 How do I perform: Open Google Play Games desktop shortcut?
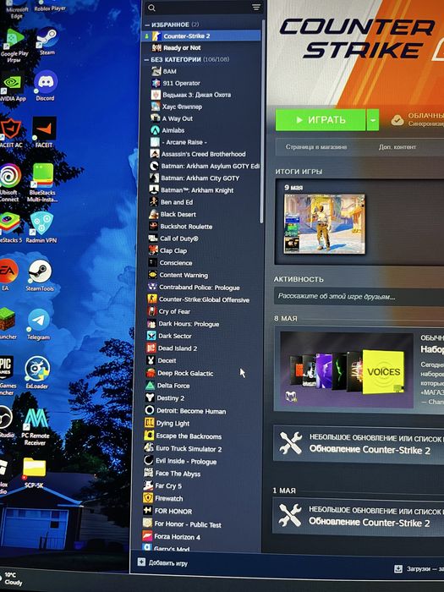14,46
